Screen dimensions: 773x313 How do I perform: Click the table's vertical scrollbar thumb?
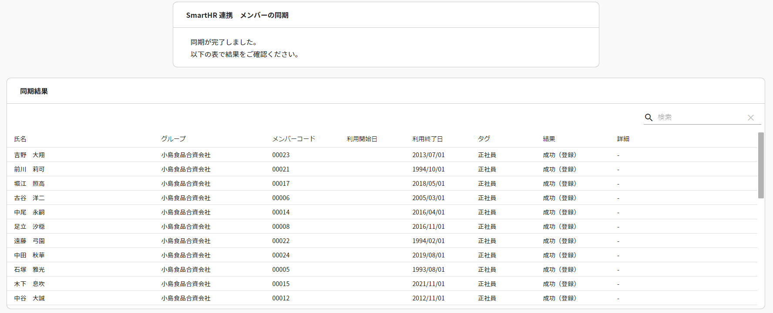(761, 165)
